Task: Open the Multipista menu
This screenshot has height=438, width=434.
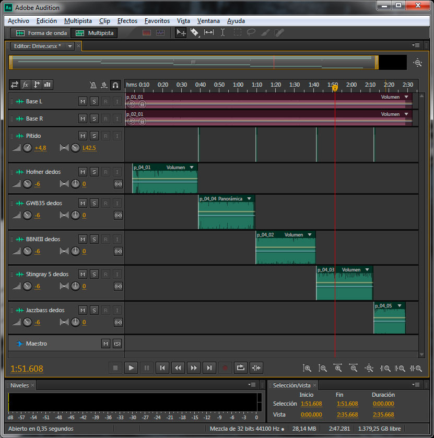Action: [x=78, y=21]
